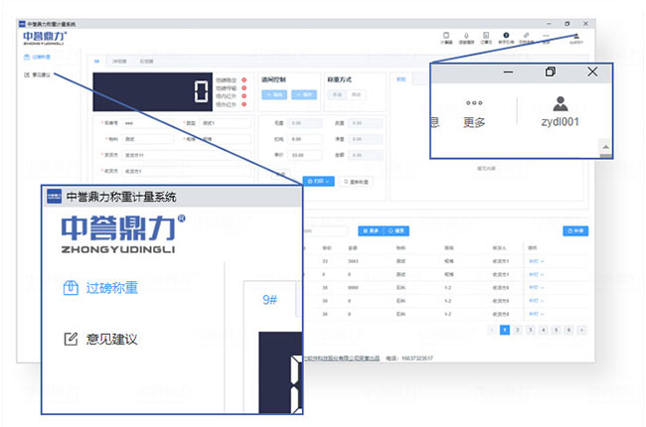Go to page 2 in the pagination
Screen dimensions: 646x427
click(518, 329)
